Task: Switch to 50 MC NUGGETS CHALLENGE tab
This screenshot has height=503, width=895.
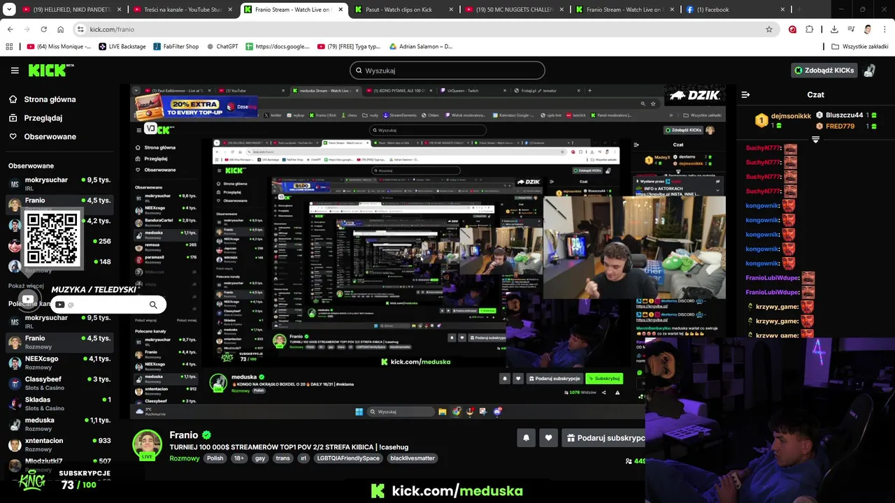Action: [x=516, y=10]
